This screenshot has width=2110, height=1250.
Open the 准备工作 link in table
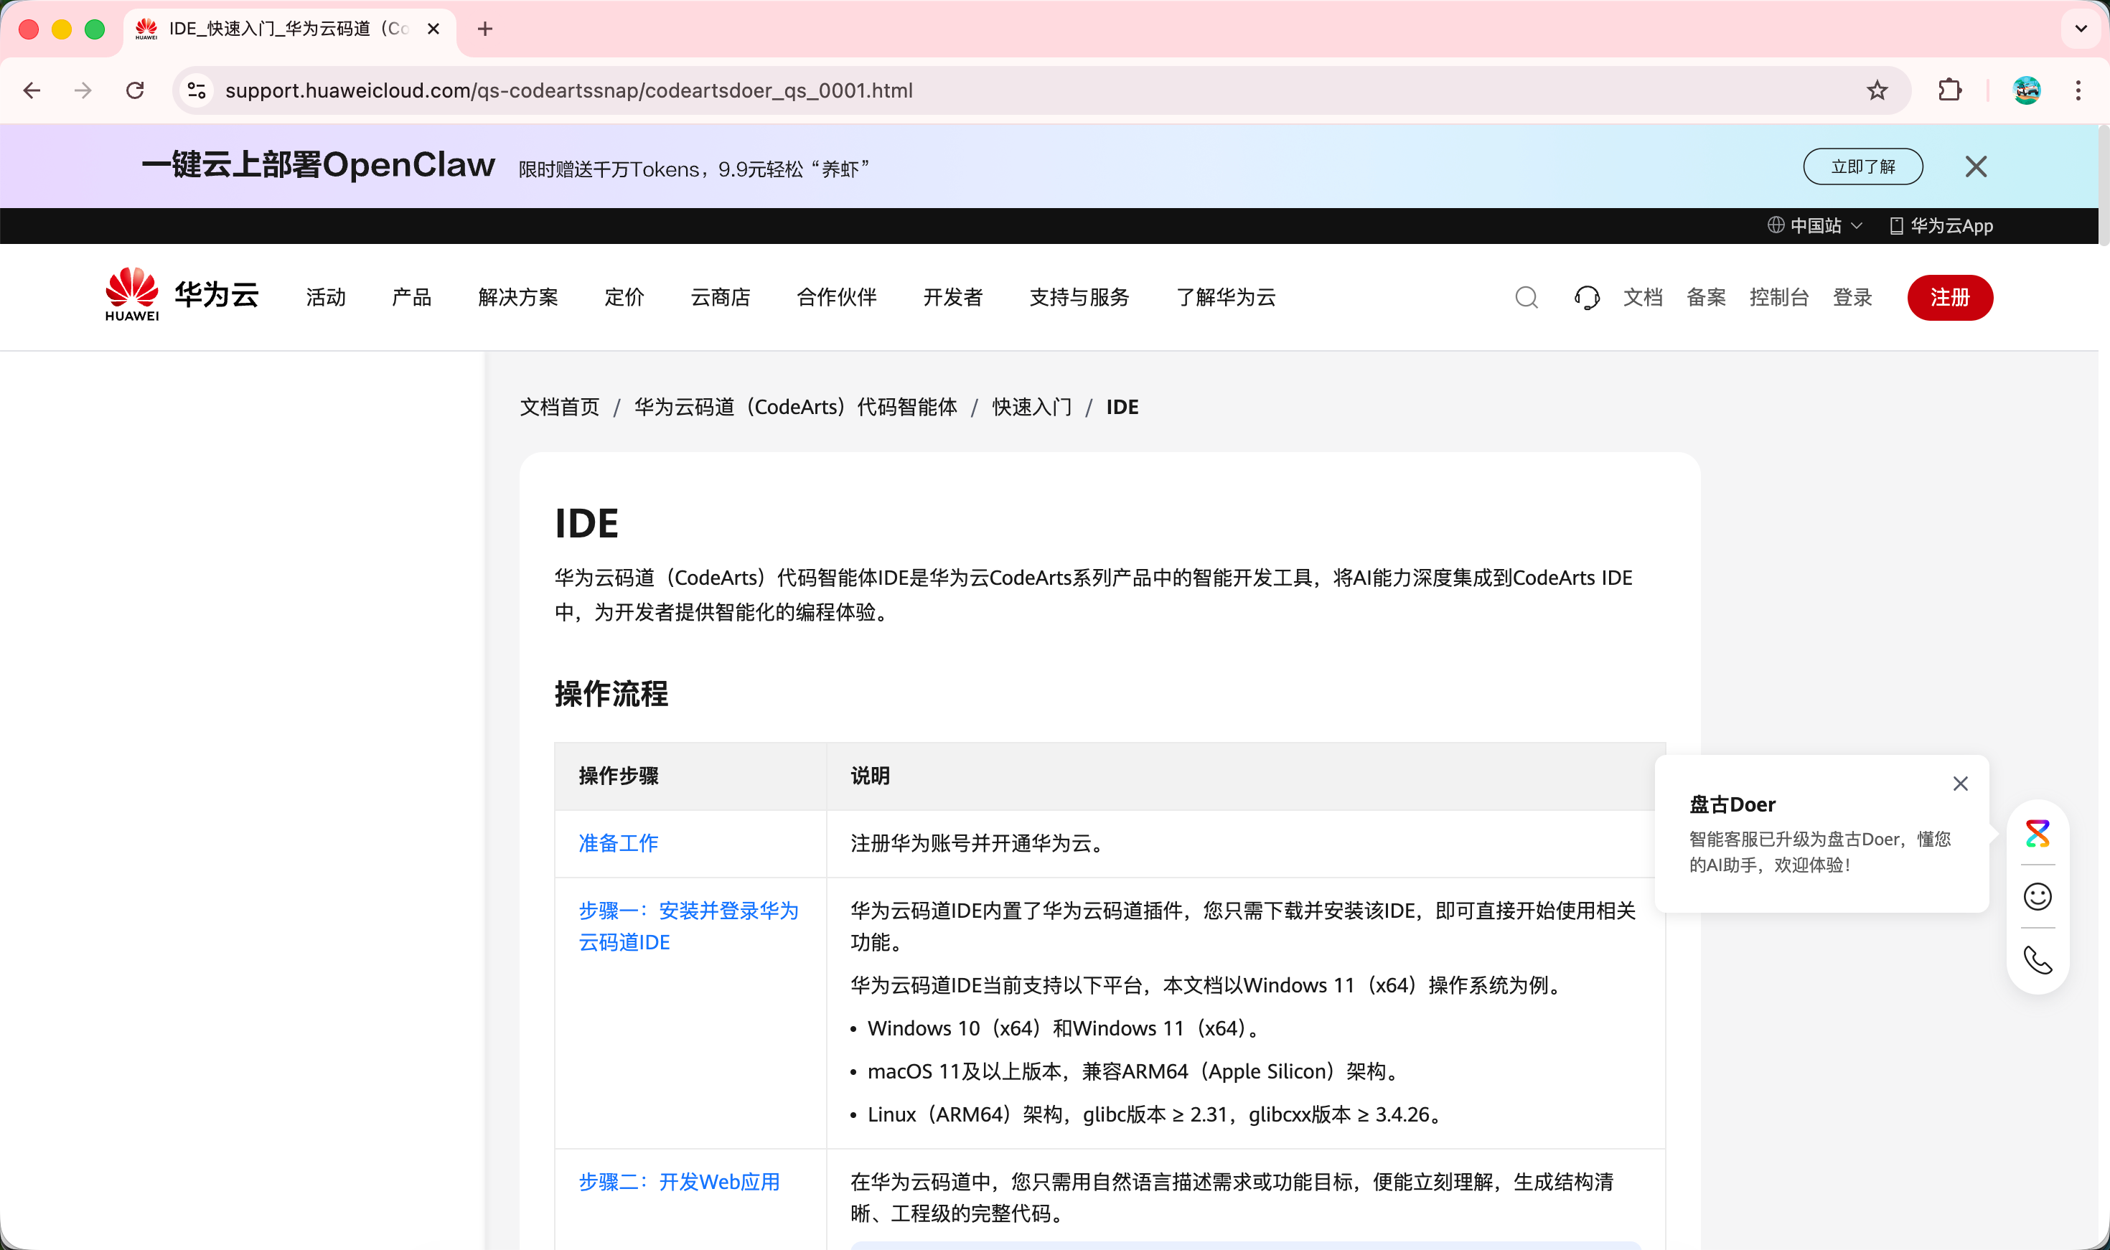point(618,843)
